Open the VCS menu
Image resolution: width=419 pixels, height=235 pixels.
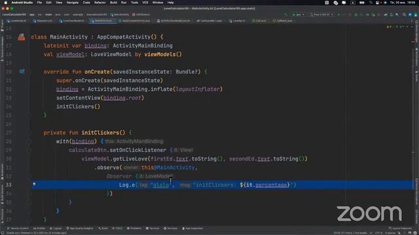[145, 3]
